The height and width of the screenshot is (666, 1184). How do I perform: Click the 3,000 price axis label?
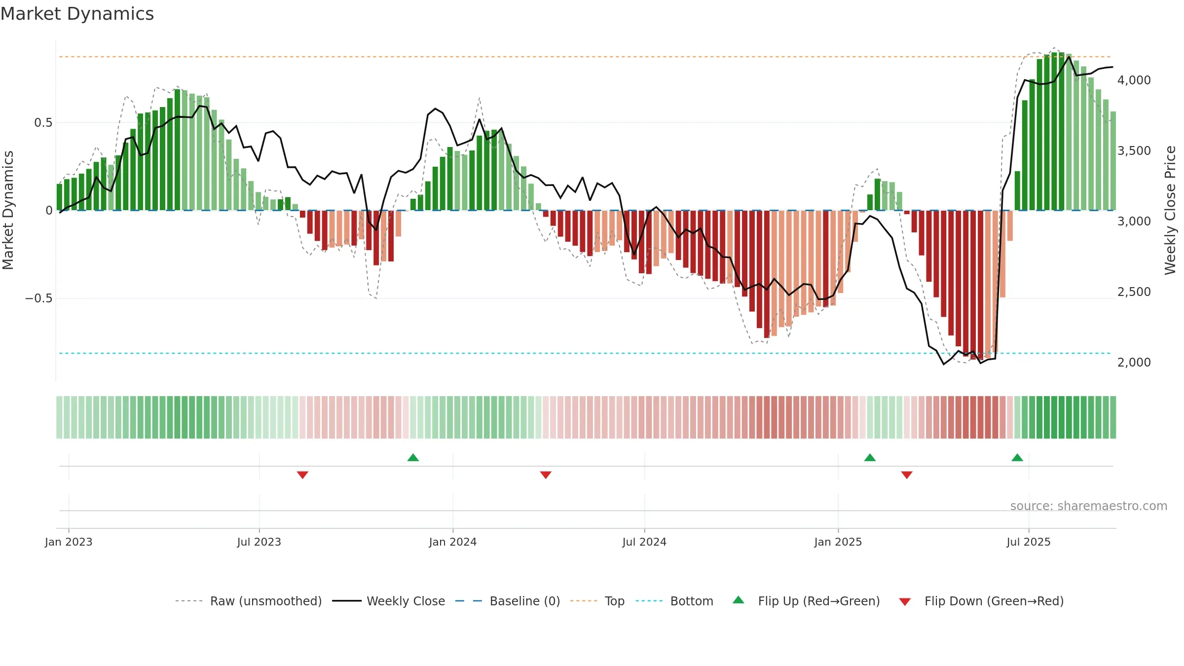tap(1134, 221)
